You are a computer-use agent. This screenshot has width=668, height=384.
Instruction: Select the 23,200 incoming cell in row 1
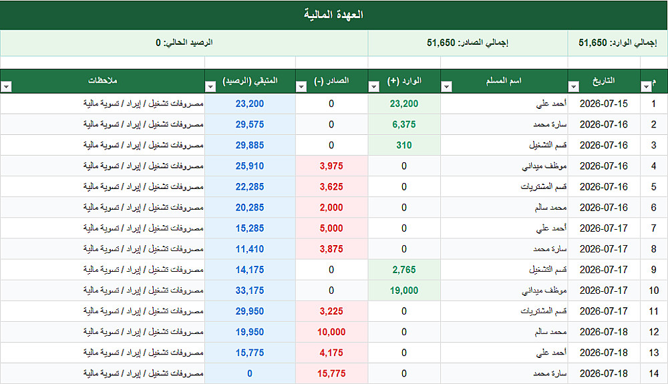coord(404,104)
